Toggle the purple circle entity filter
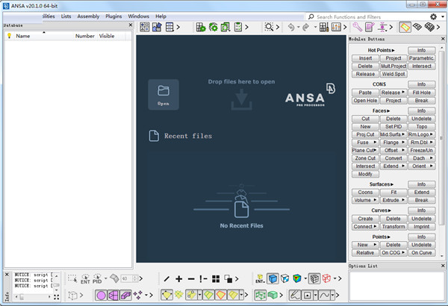The height and width of the screenshot is (306, 448). (101, 295)
